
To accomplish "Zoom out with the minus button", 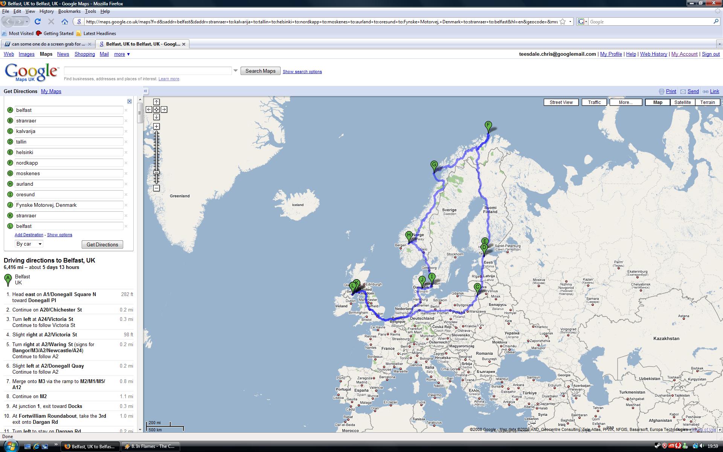I will pos(156,188).
